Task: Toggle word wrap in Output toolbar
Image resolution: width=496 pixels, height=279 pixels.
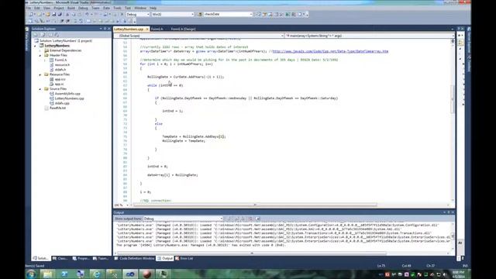Action: 258,219
